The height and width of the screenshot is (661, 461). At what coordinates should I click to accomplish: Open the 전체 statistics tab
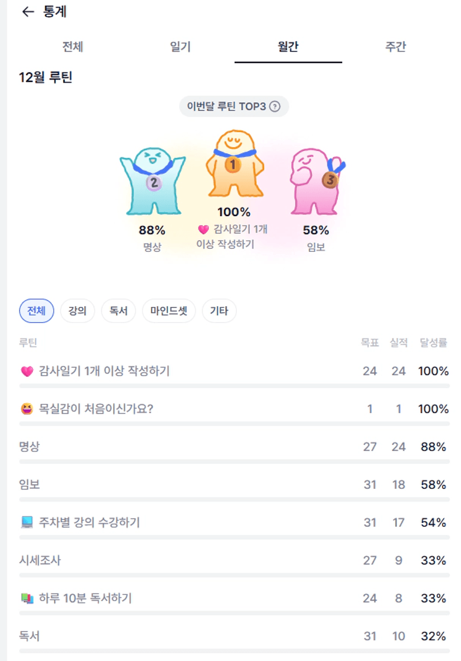click(x=72, y=47)
